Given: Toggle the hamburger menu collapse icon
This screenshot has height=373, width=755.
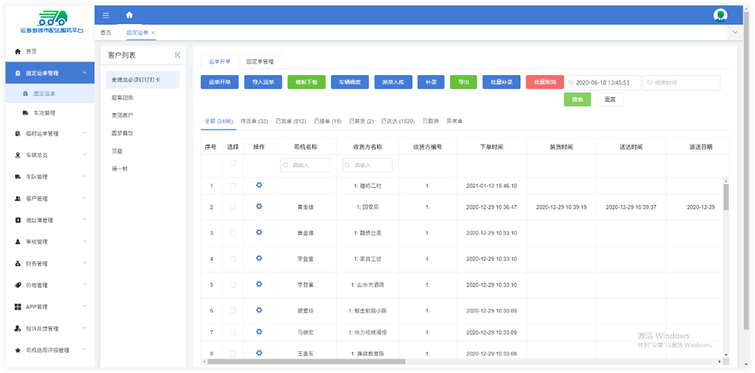Looking at the screenshot, I should pyautogui.click(x=106, y=16).
